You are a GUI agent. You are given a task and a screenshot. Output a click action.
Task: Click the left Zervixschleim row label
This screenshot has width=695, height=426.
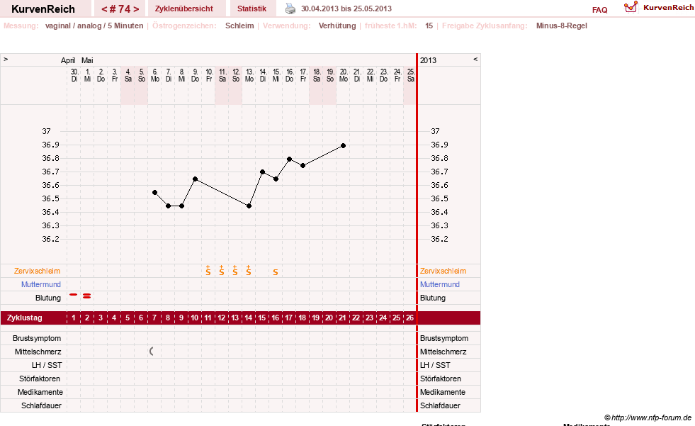[x=38, y=271]
